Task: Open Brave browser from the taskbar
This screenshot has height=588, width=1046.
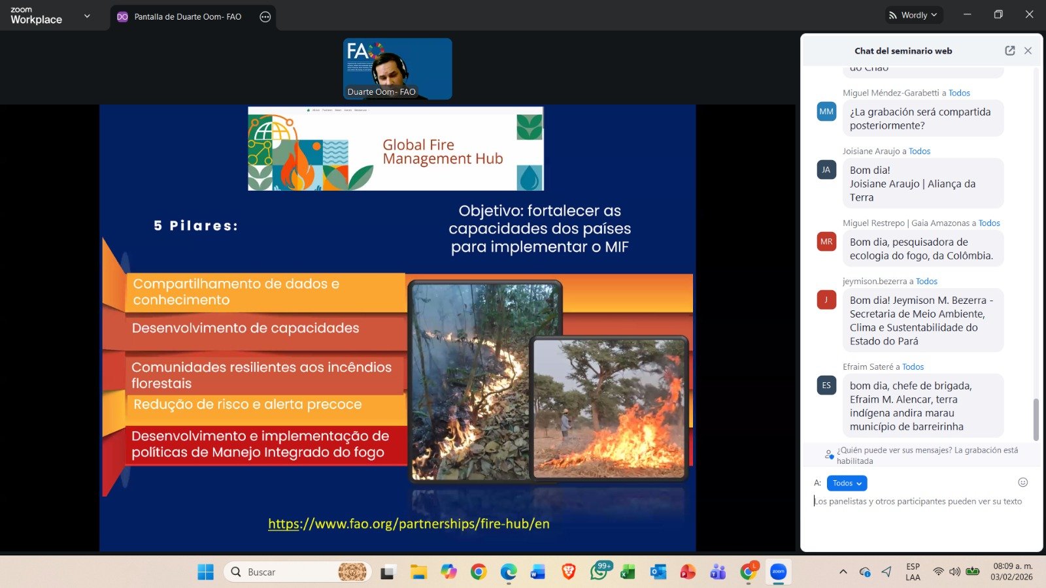Action: (x=568, y=572)
